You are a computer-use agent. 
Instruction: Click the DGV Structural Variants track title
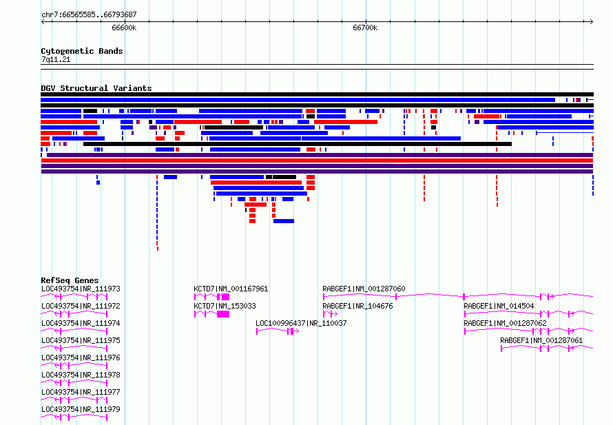[96, 88]
